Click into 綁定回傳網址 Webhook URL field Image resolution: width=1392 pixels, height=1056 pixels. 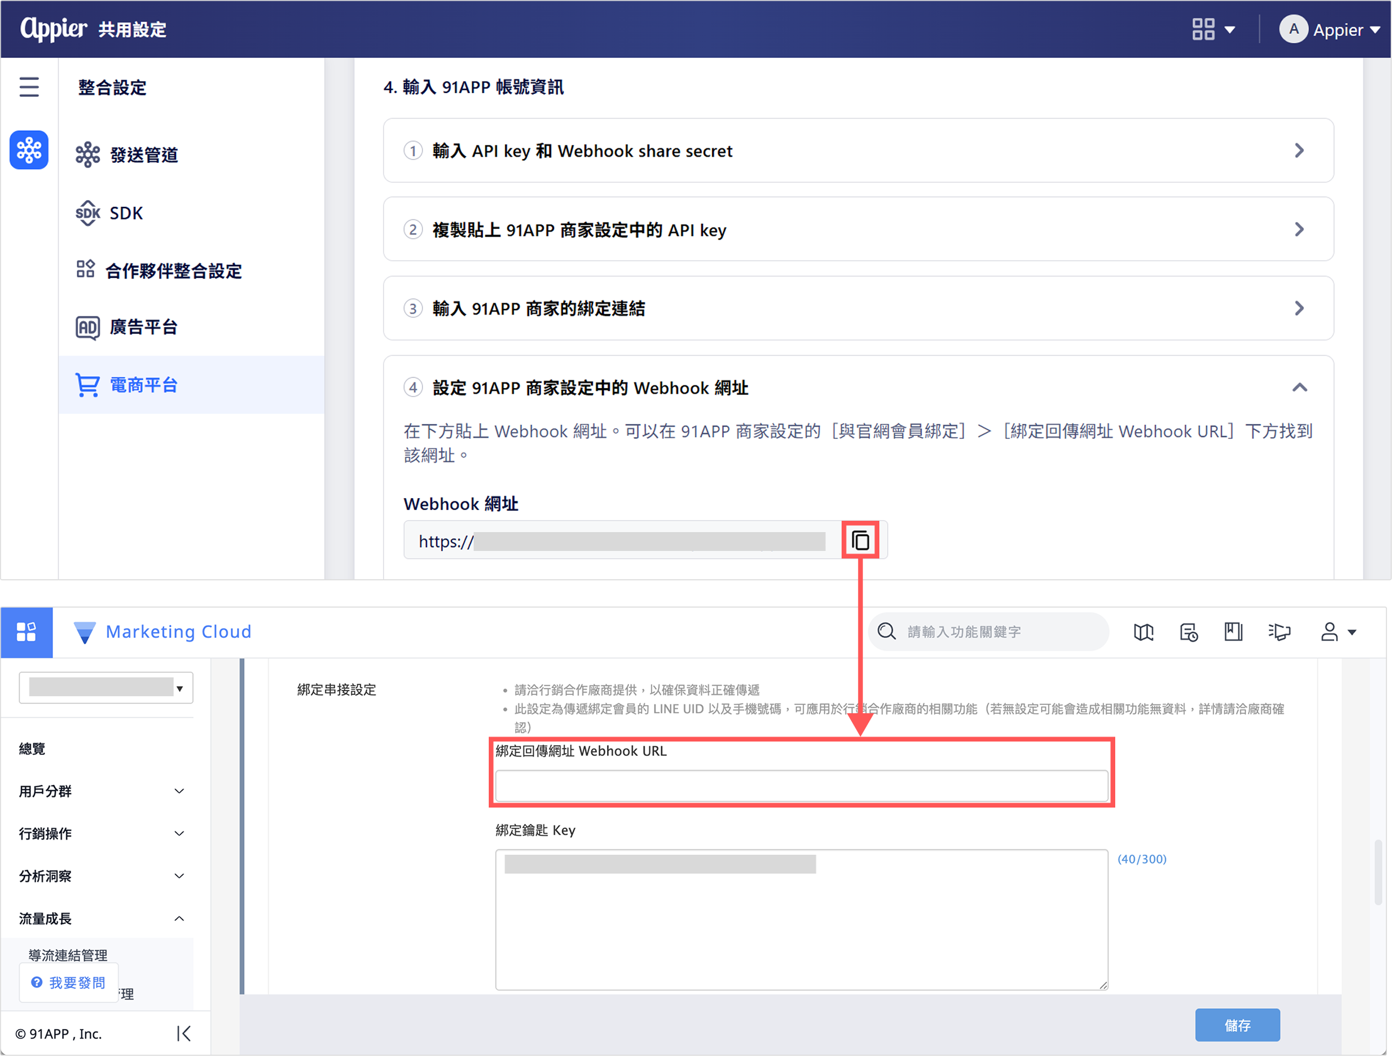[801, 786]
